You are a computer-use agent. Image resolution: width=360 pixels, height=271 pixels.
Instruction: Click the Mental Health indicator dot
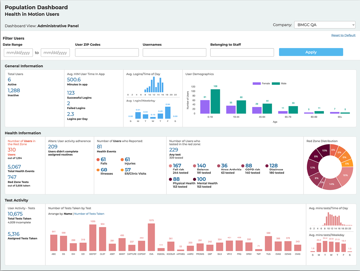[x=195, y=180]
